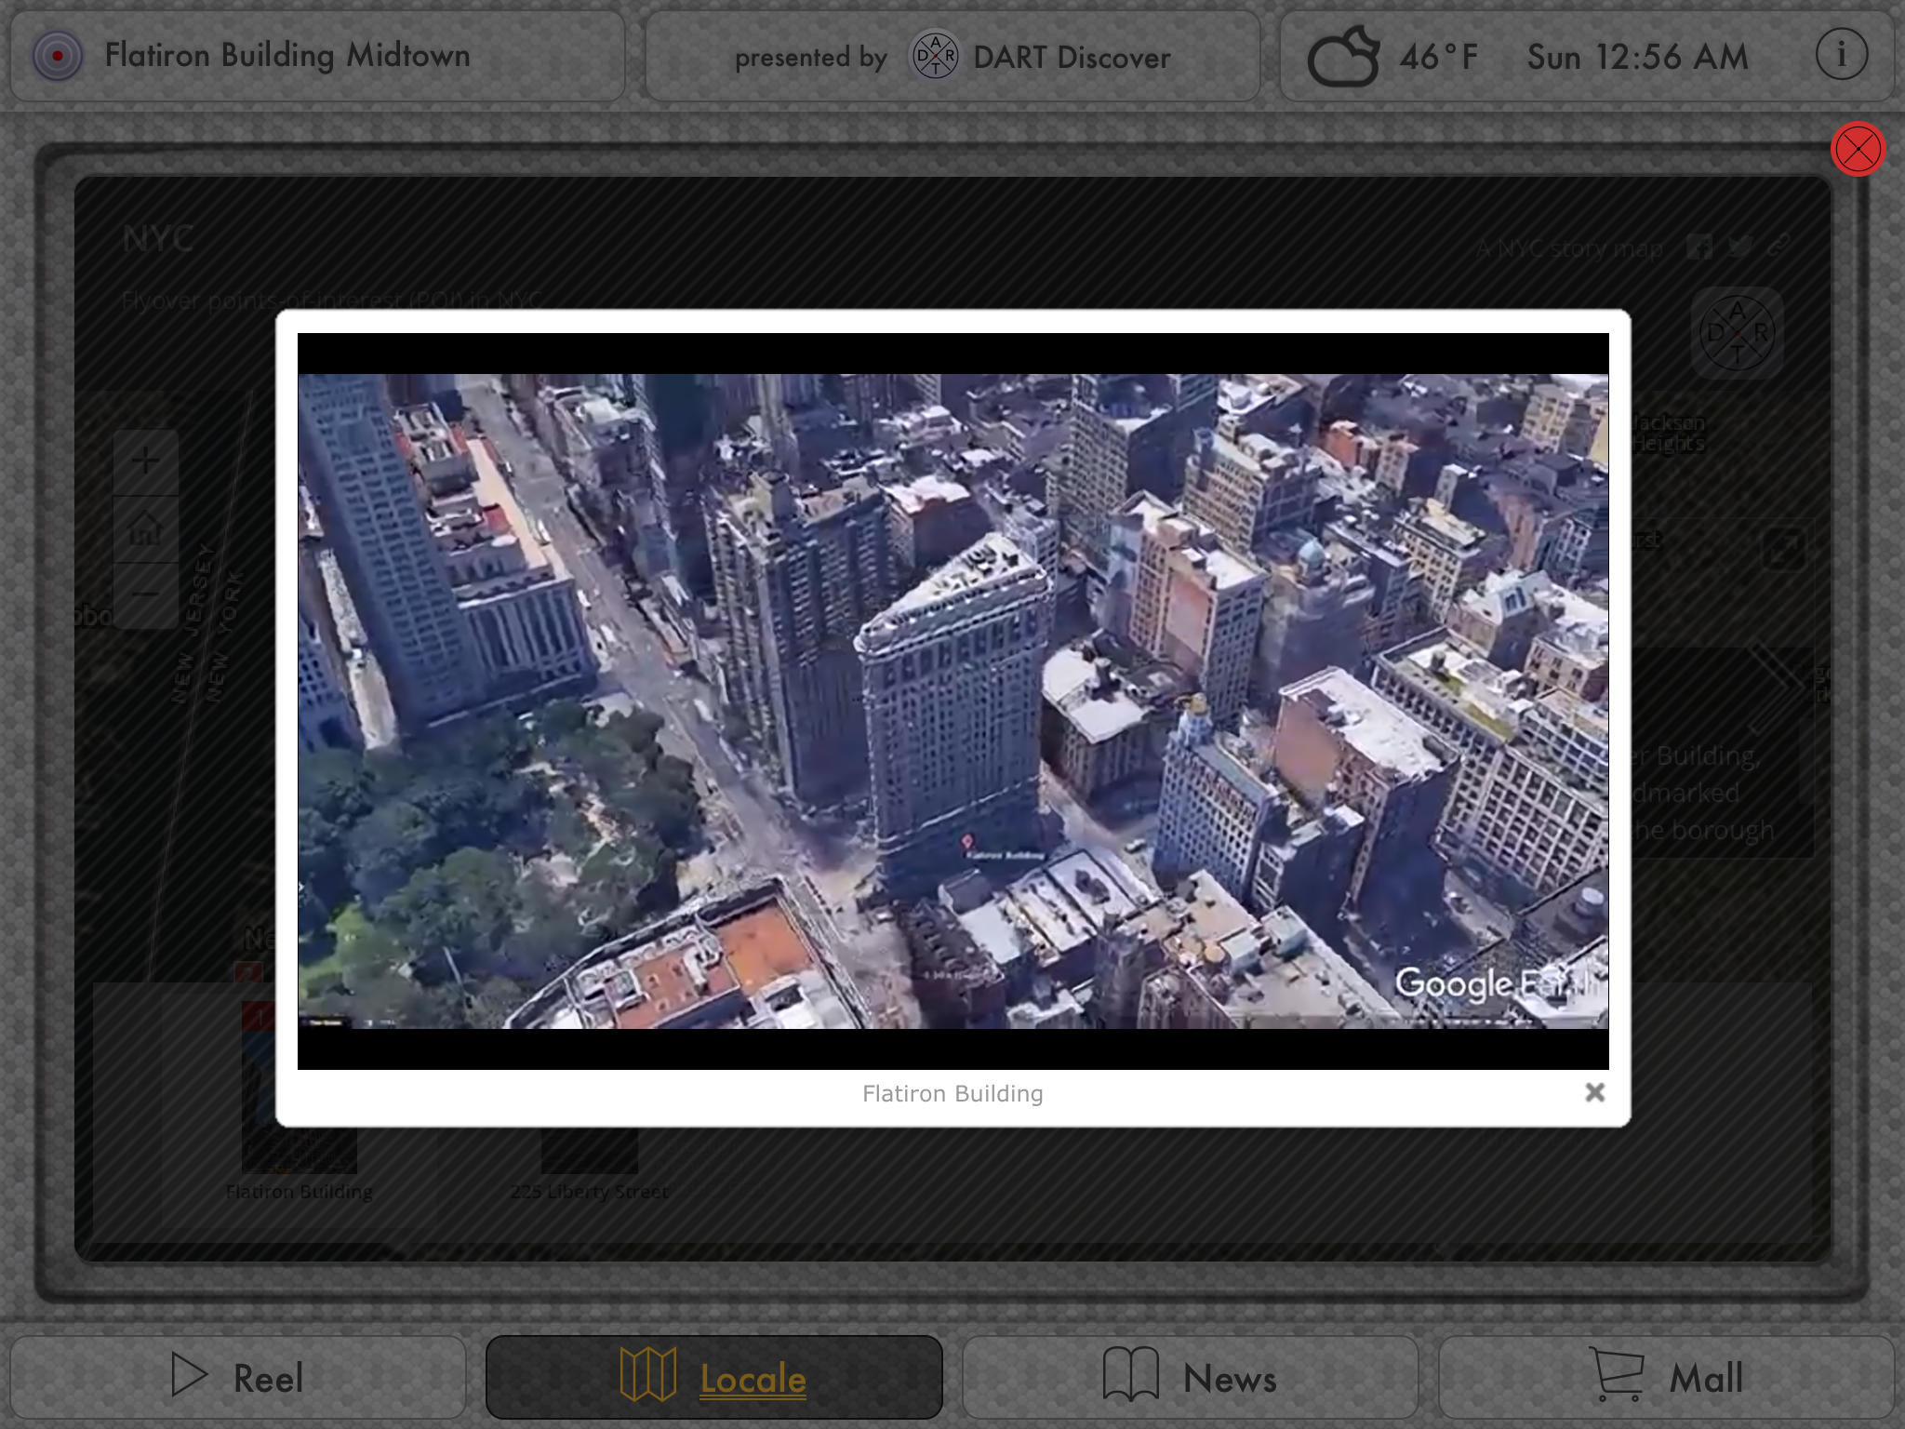Viewport: 1905px width, 1429px height.
Task: Click the red circular close button
Action: 1858,150
